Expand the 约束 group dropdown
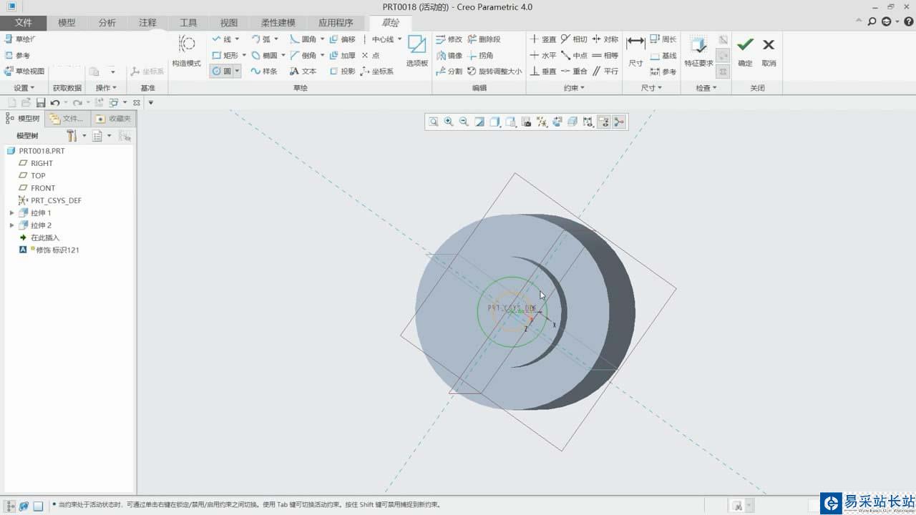The image size is (916, 515). [574, 88]
